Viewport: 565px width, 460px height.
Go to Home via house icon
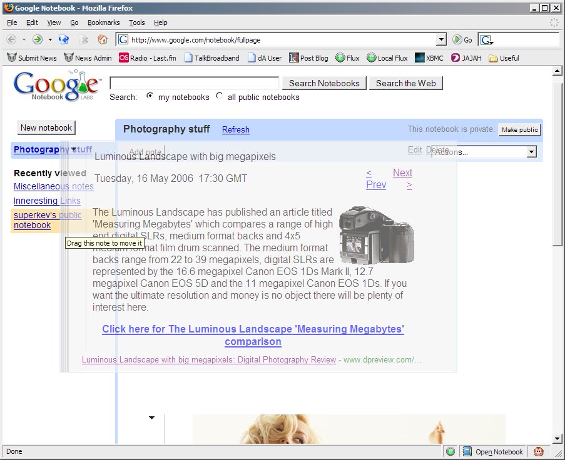tap(103, 39)
